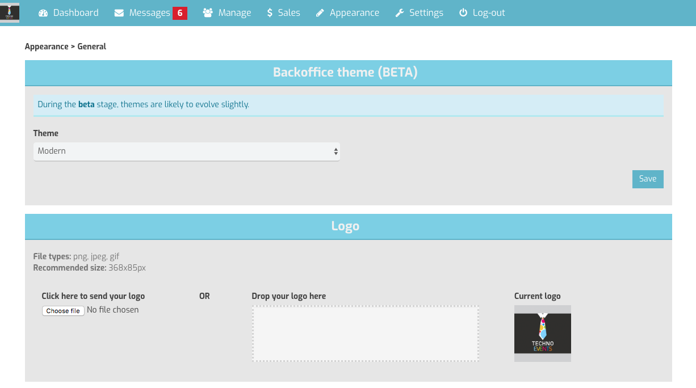Open the Manage menu
The height and width of the screenshot is (388, 696).
[234, 13]
